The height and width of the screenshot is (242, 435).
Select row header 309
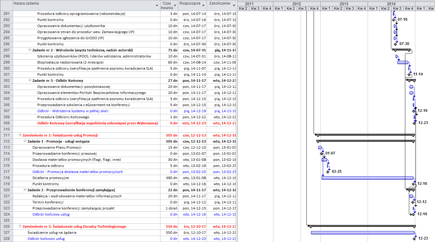click(6, 123)
